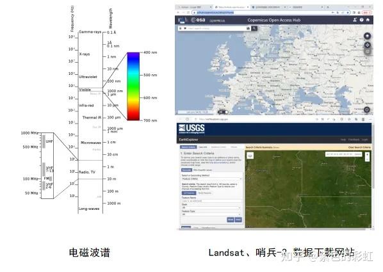Screen dimensions: 383x272
Task: Open the help question mark icon
Action: pyautogui.click(x=361, y=20)
